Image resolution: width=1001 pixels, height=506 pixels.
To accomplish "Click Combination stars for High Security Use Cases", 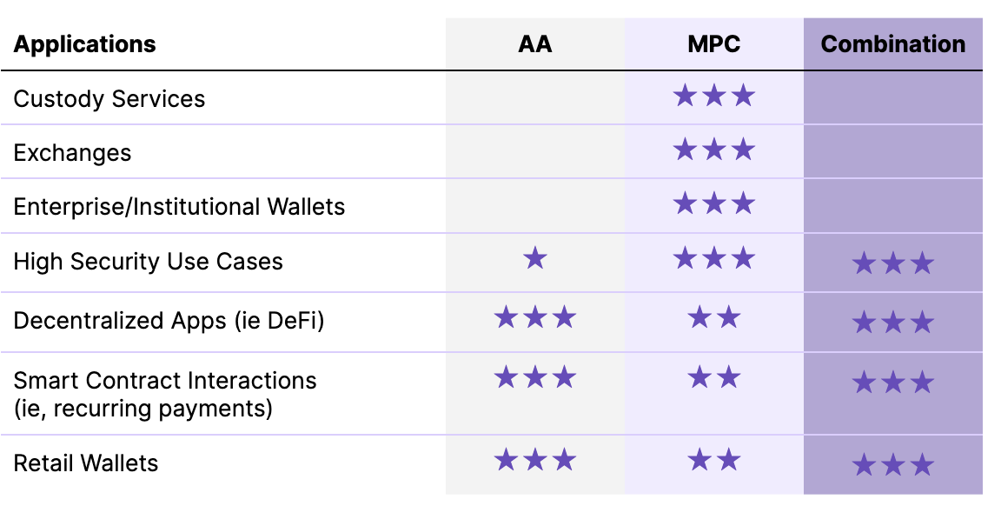I will click(x=892, y=263).
